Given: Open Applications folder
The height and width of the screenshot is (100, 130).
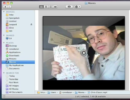Looking at the screenshot, I should pos(18,52).
